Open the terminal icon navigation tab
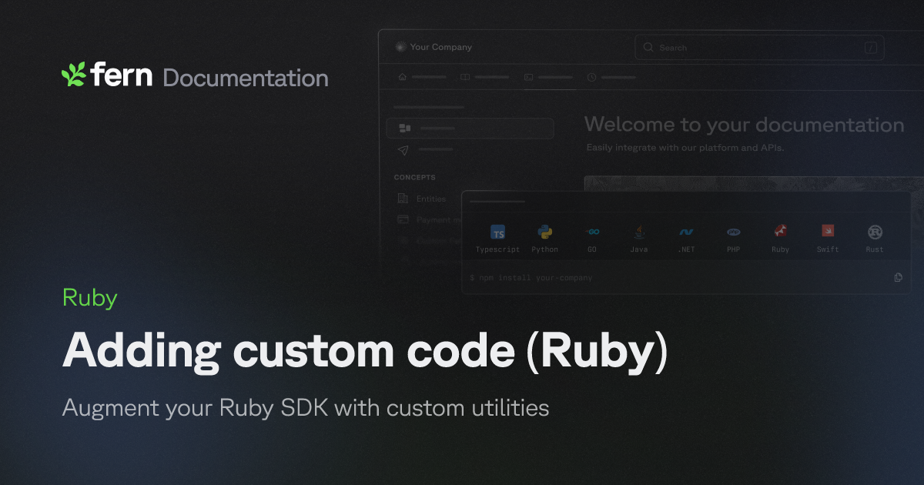Image resolution: width=924 pixels, height=485 pixels. [548, 77]
